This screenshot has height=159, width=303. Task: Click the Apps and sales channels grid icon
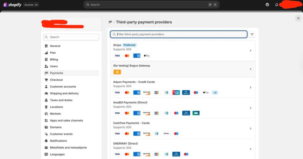pyautogui.click(x=46, y=120)
